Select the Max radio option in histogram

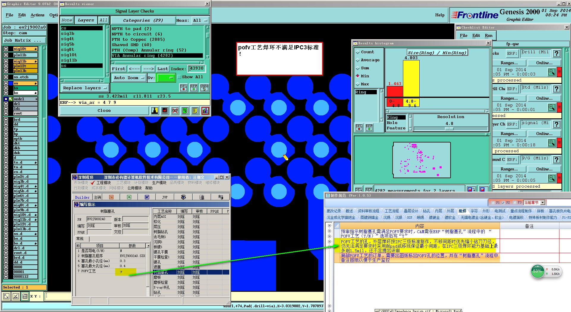(x=358, y=84)
